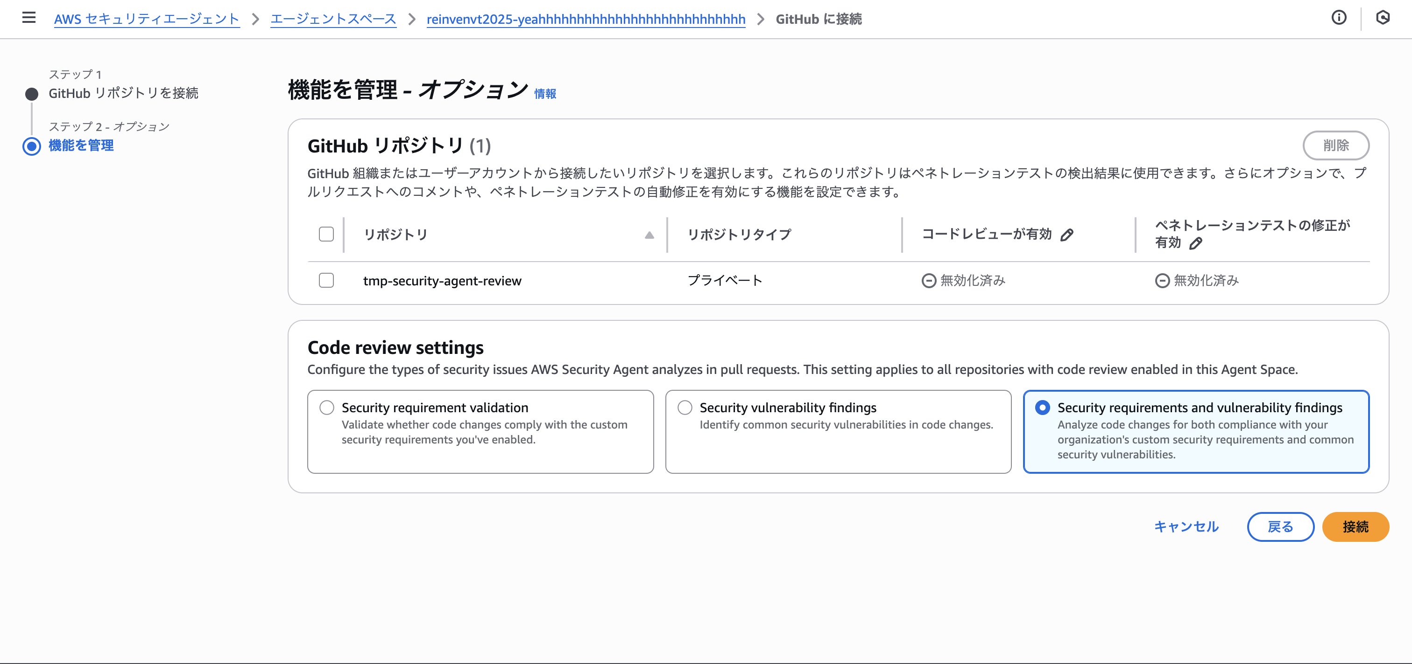This screenshot has width=1412, height=664.
Task: Sort by リポジトリ column triangle
Action: click(x=649, y=235)
